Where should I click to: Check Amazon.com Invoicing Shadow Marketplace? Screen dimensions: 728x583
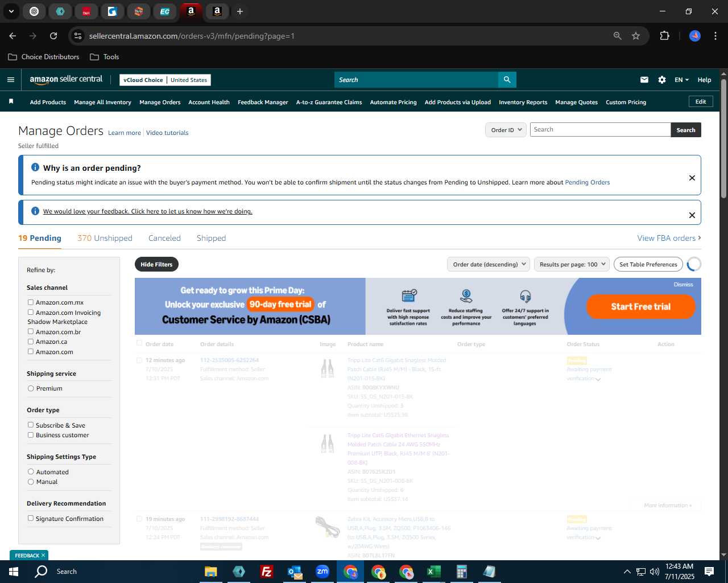click(31, 312)
